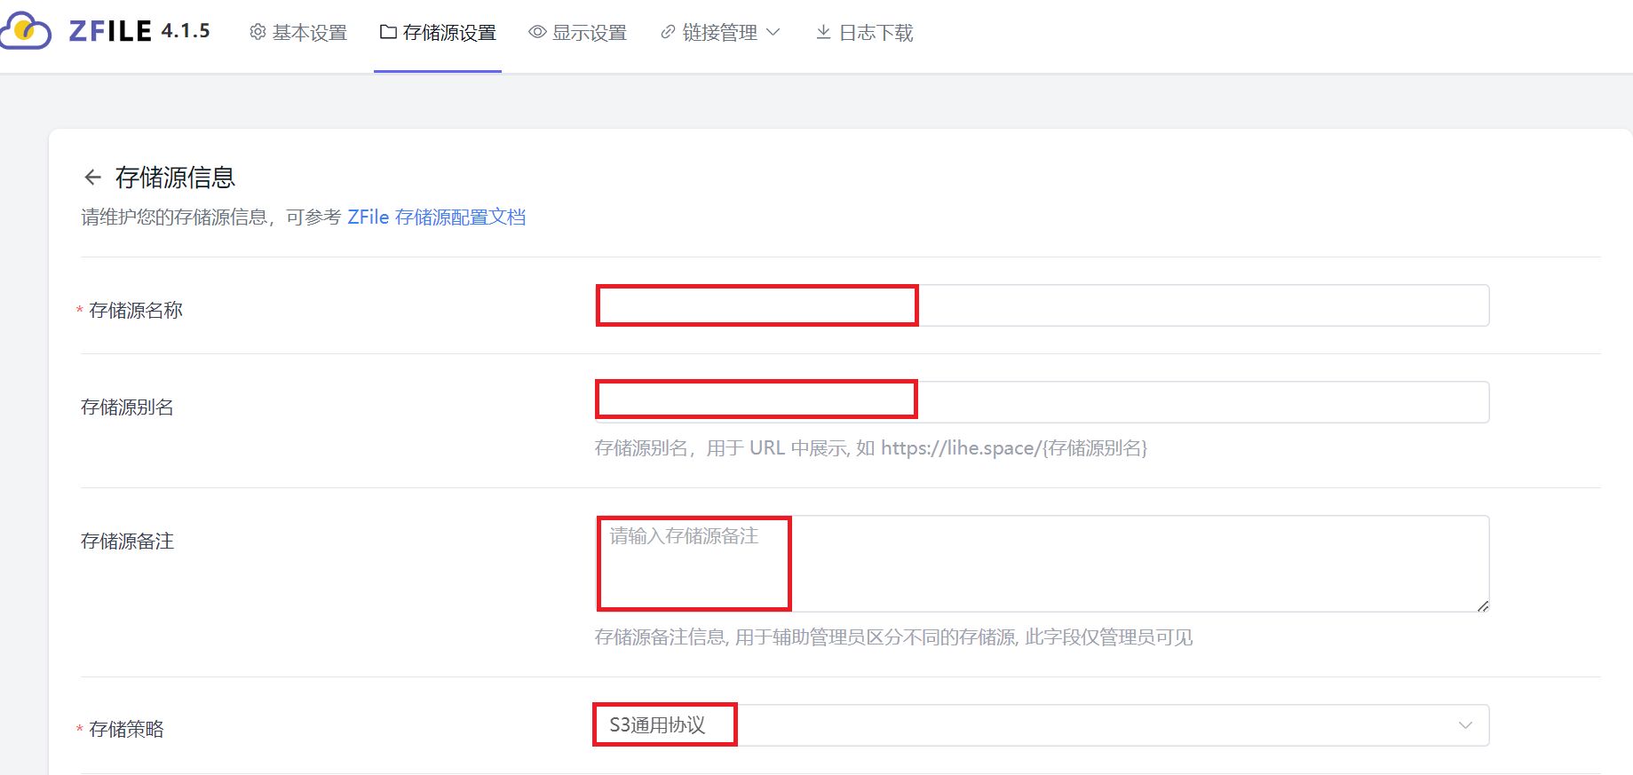This screenshot has height=775, width=1633.
Task: Open the ZFile 存储源配置文档 link
Action: (x=436, y=217)
